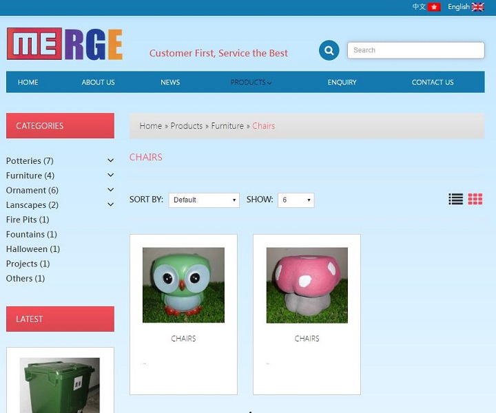Open Lanscapes (2) category

(x=32, y=204)
